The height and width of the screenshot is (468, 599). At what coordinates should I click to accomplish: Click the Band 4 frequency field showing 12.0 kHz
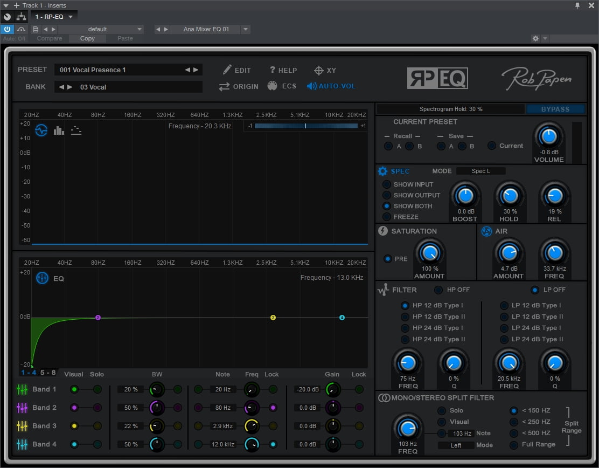click(x=222, y=444)
